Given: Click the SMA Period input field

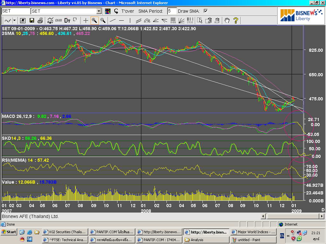Looking at the screenshot, I should coord(172,11).
